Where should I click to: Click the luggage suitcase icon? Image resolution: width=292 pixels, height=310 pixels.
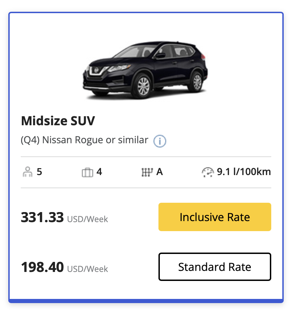pyautogui.click(x=87, y=172)
